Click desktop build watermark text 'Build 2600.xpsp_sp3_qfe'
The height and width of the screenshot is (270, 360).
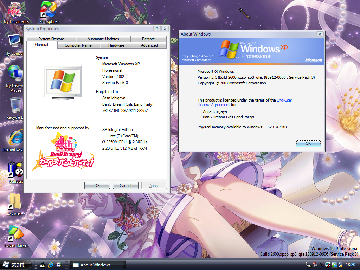click(x=309, y=254)
